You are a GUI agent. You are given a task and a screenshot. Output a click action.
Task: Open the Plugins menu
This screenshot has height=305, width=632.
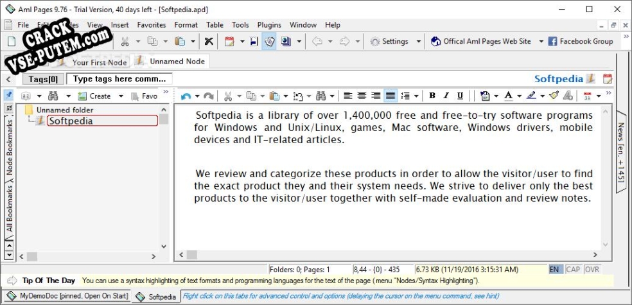269,25
